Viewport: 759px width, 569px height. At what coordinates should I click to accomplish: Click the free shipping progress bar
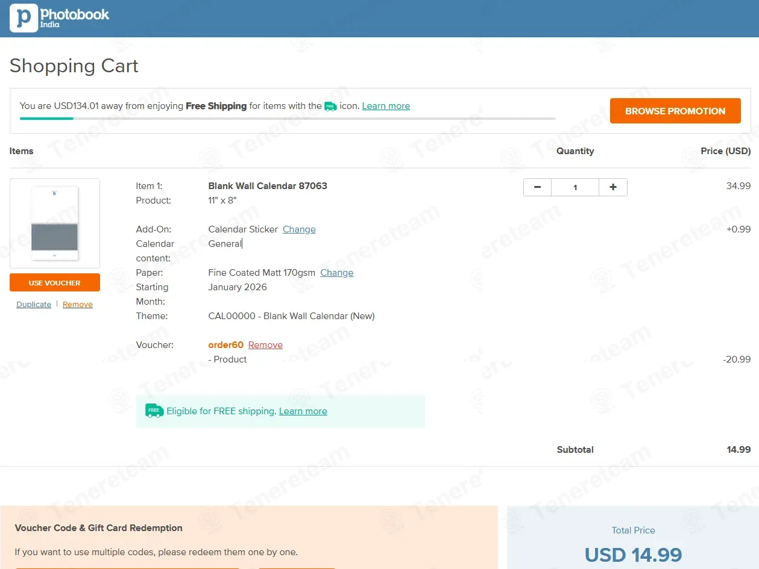(288, 119)
